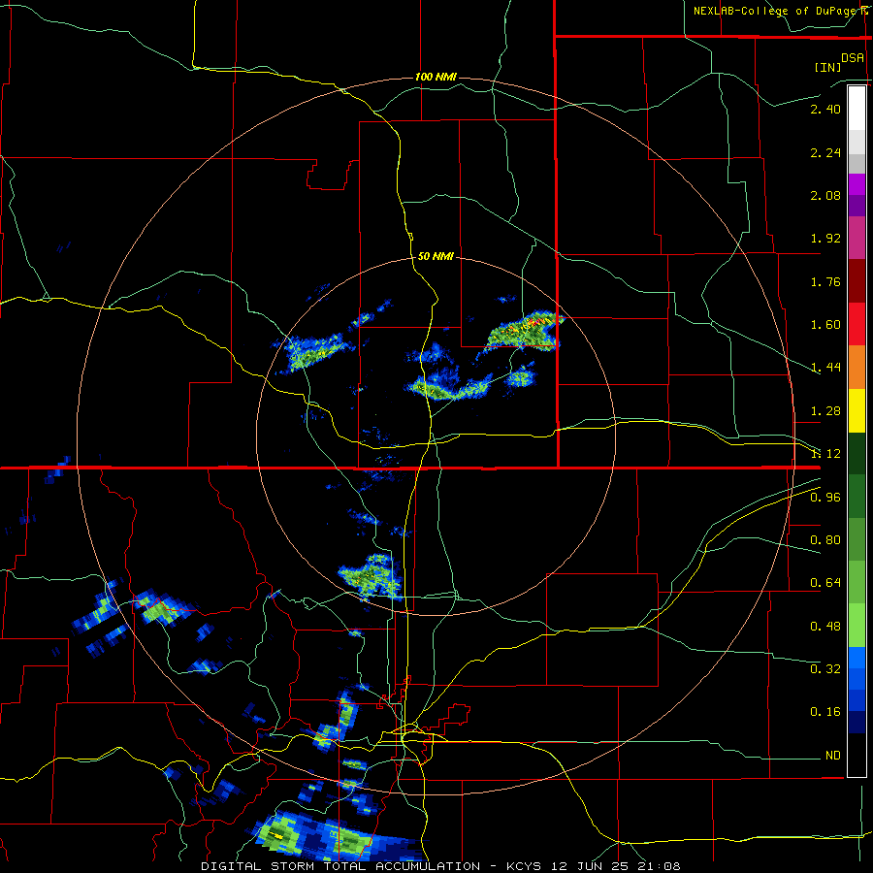Viewport: 873px width, 873px height.
Task: Click the 0.96 legend value
Action: pos(825,498)
